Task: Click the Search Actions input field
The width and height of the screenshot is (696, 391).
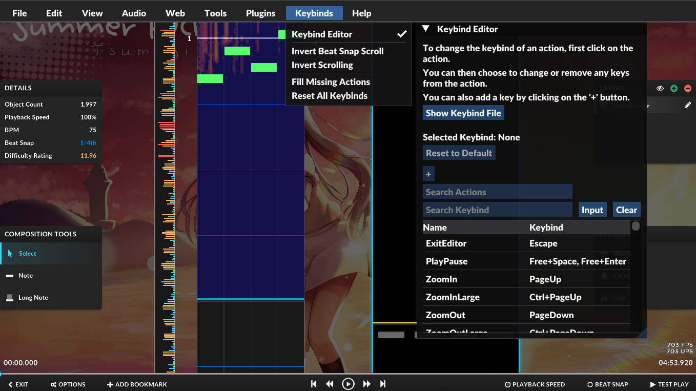Action: tap(497, 192)
